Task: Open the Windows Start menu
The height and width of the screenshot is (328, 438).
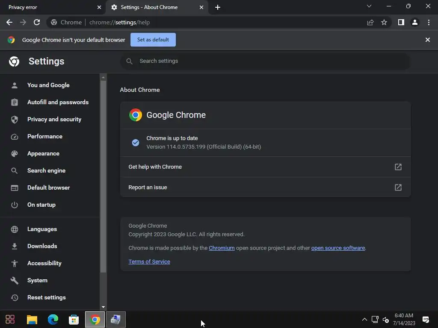Action: coord(10,319)
